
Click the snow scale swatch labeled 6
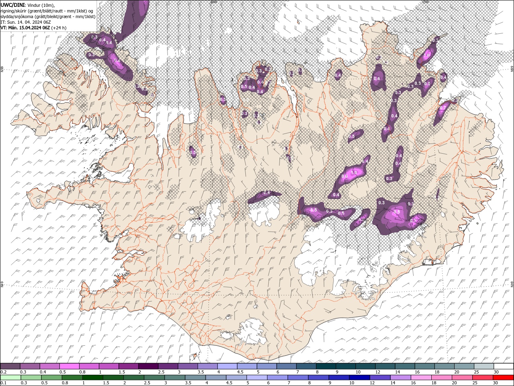click(286, 366)
